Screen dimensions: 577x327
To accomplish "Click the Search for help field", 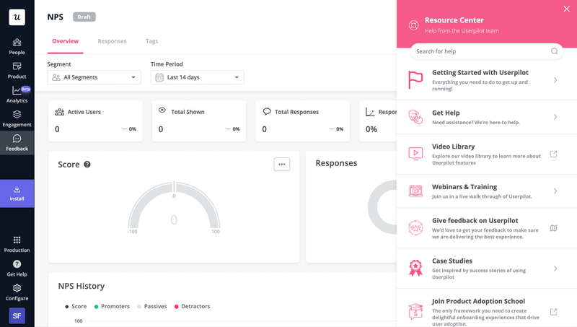I will [x=480, y=51].
